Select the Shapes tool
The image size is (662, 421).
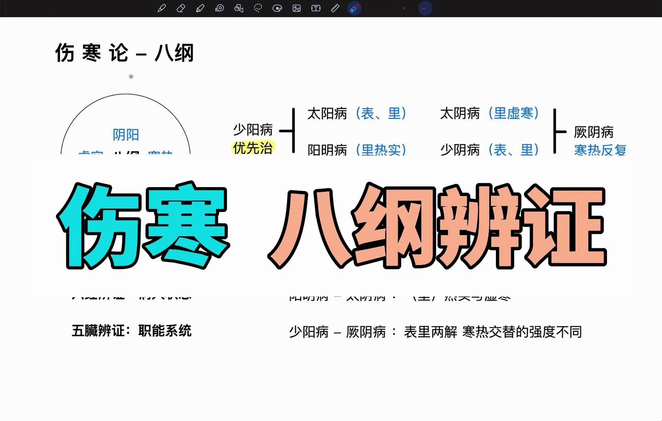click(239, 8)
